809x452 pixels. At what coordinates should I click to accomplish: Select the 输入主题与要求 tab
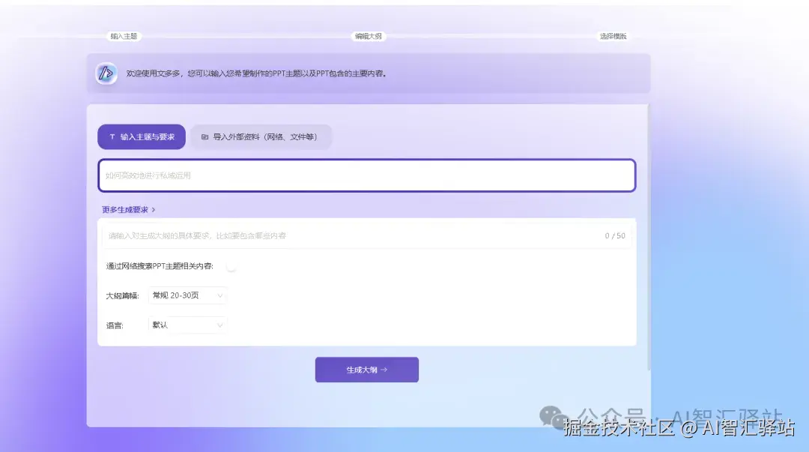tap(142, 136)
